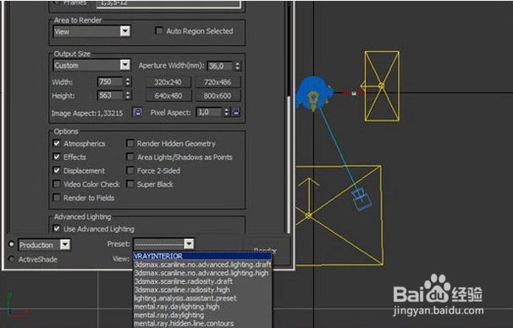Screen dimensions: 513x328
Task: Select the blue camera object in viewport
Action: (x=361, y=199)
